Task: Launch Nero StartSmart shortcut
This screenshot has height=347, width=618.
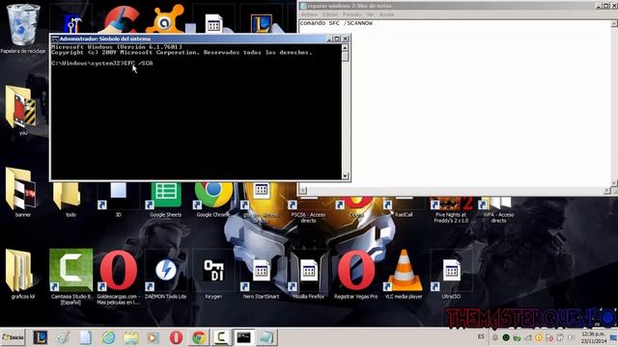Action: click(261, 271)
